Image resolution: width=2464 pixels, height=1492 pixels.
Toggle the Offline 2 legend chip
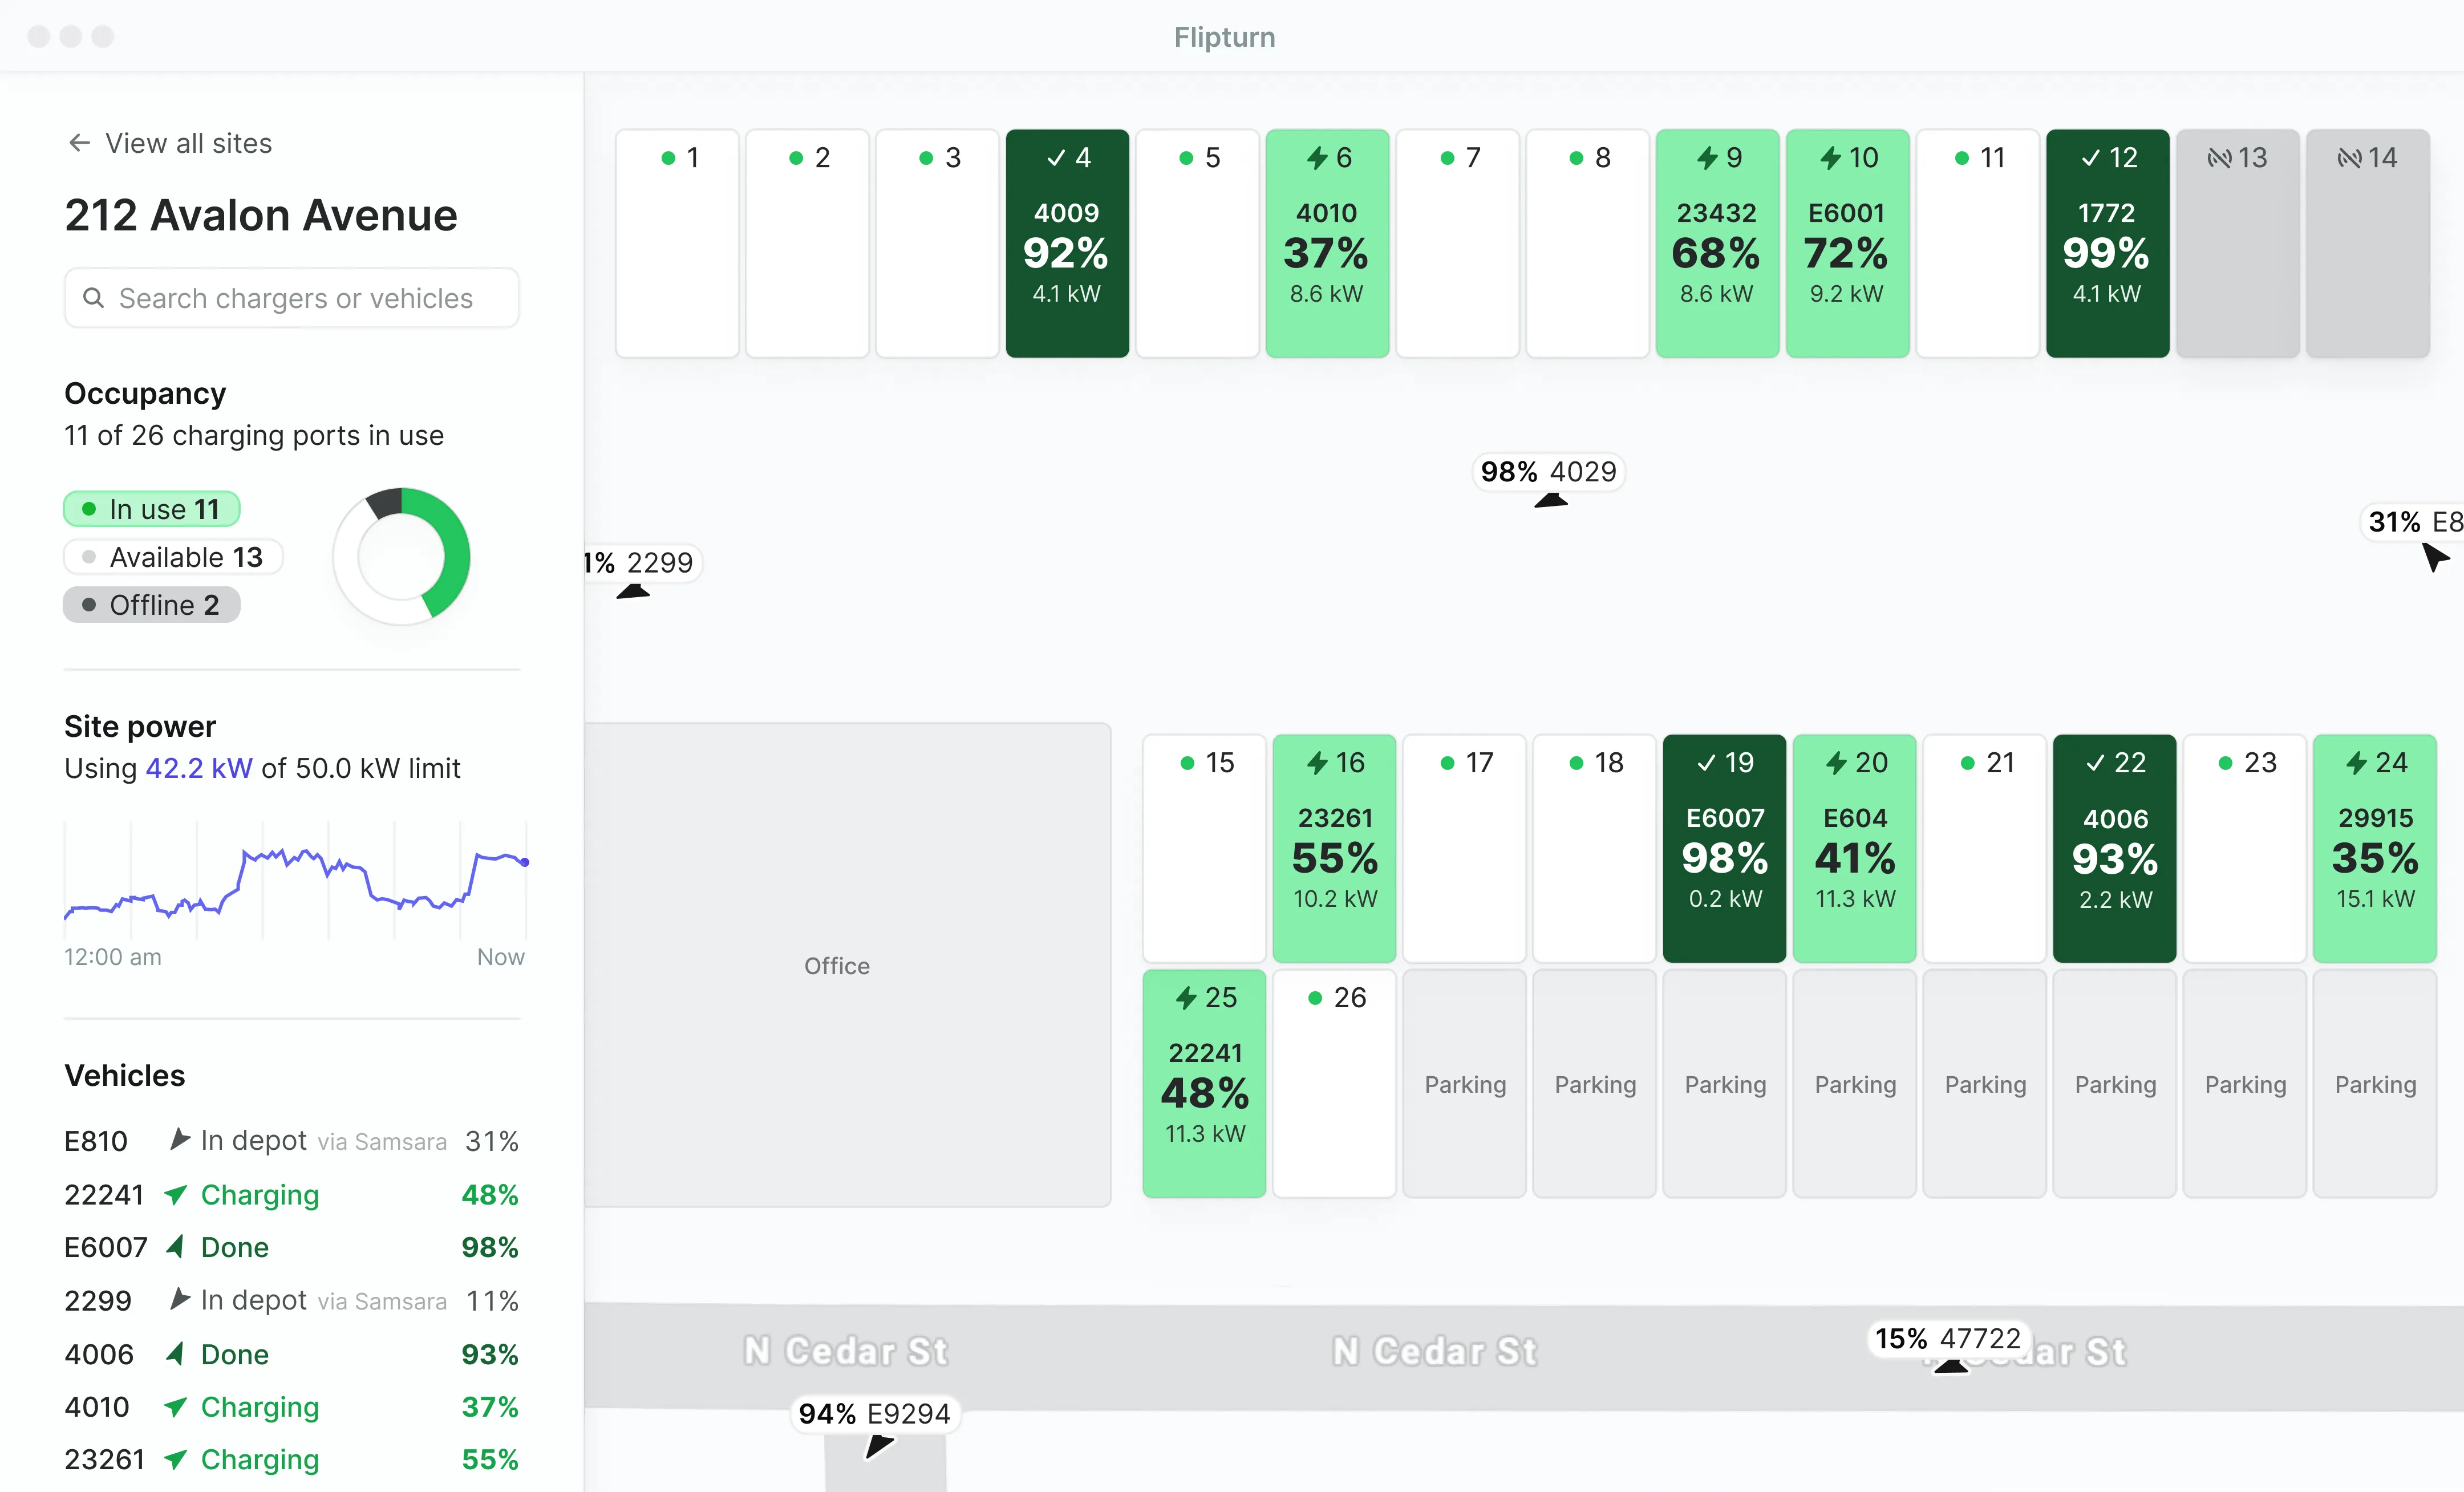[x=151, y=604]
